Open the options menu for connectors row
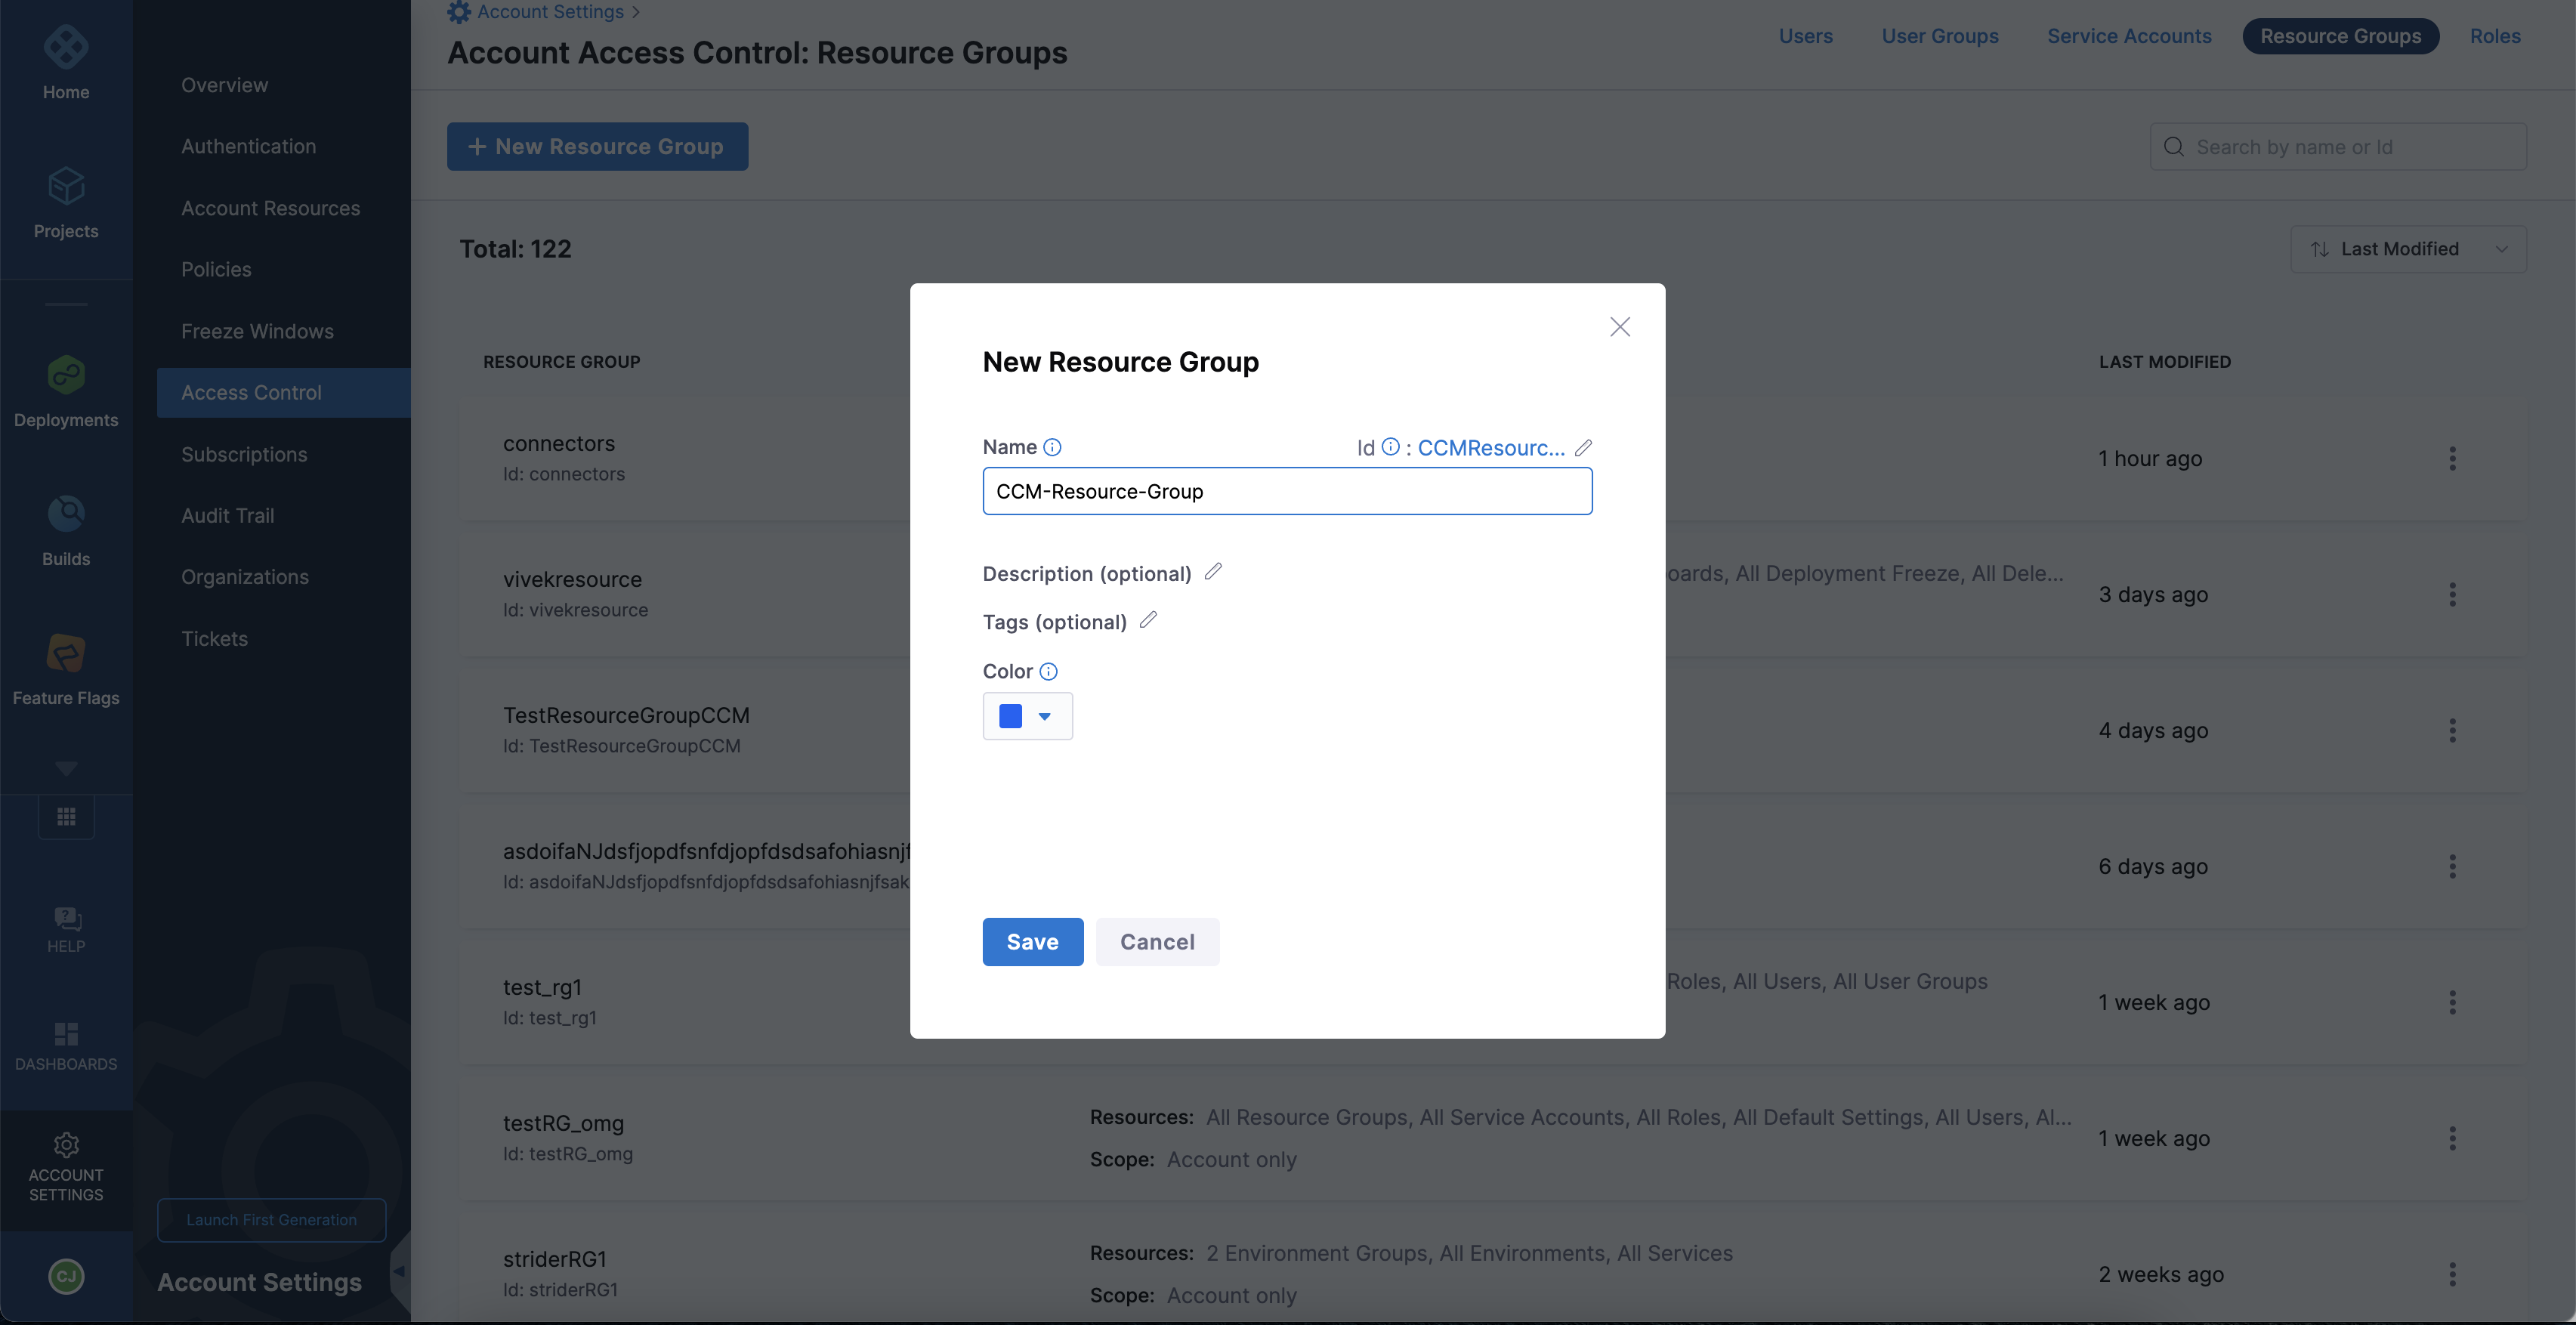The image size is (2576, 1325). pyautogui.click(x=2452, y=459)
